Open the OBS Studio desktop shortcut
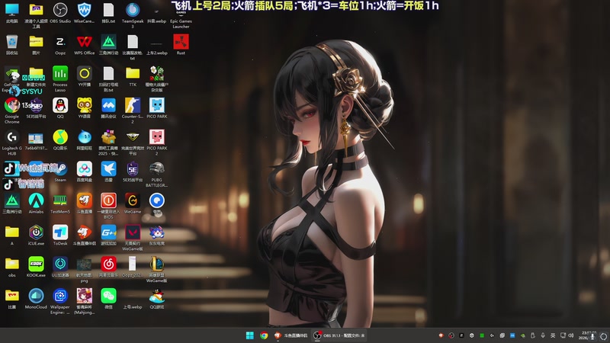Screen dimensions: 610x343 click(x=60, y=11)
